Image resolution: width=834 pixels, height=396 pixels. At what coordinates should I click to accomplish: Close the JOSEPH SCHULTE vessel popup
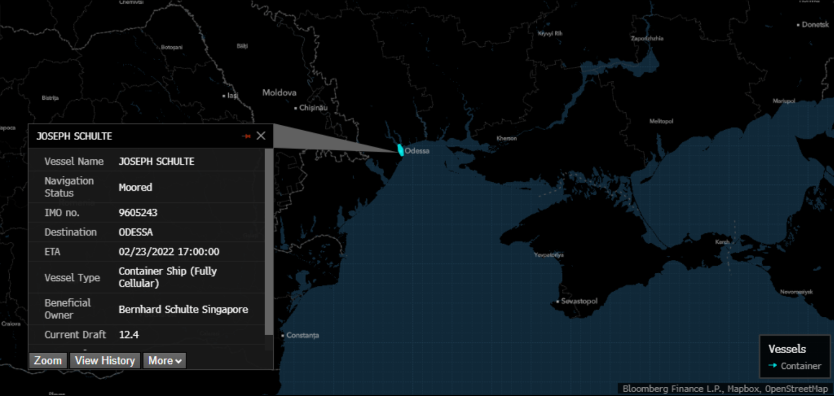[x=261, y=136]
